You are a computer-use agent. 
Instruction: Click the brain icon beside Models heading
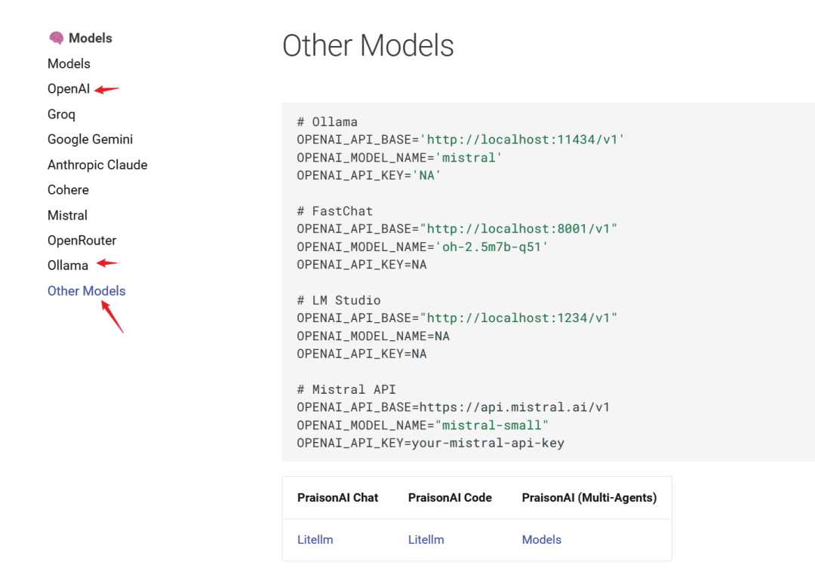click(56, 38)
